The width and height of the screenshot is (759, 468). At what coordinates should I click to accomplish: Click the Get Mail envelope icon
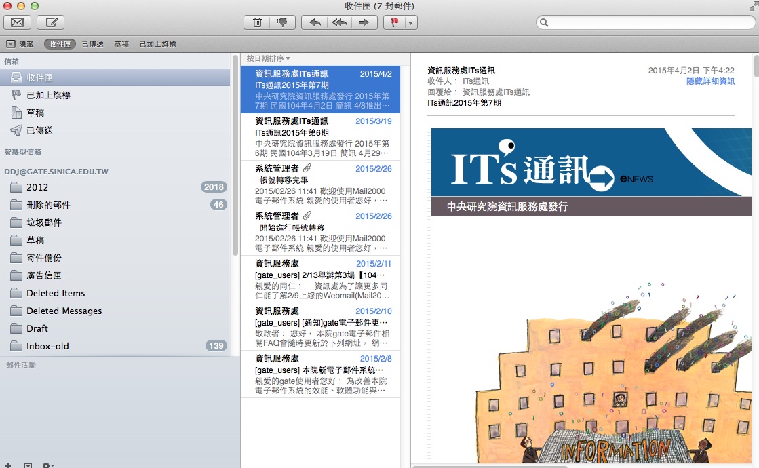[18, 22]
